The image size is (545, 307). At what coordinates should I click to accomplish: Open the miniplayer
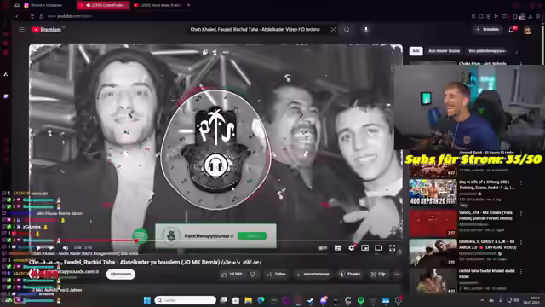pos(364,248)
